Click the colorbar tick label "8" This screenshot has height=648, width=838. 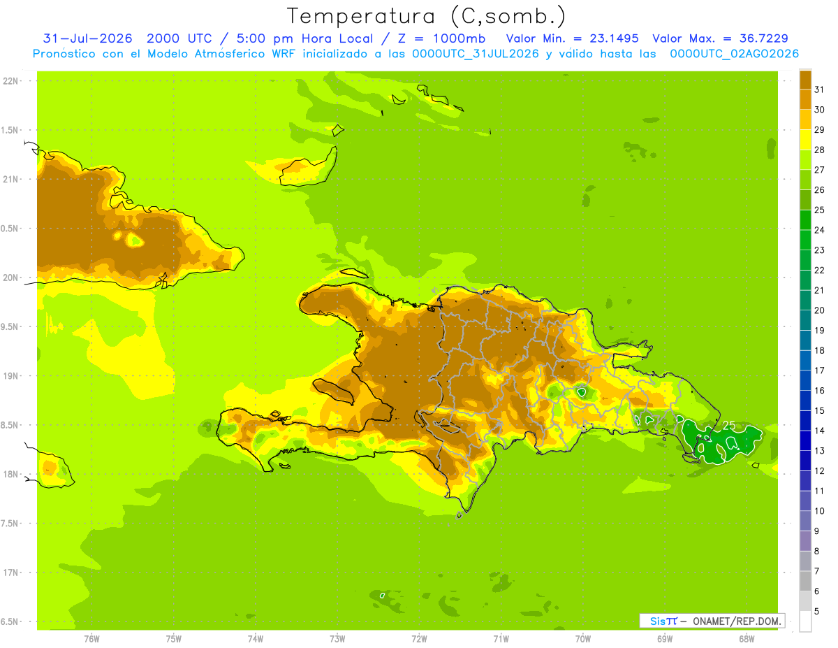pyautogui.click(x=816, y=552)
